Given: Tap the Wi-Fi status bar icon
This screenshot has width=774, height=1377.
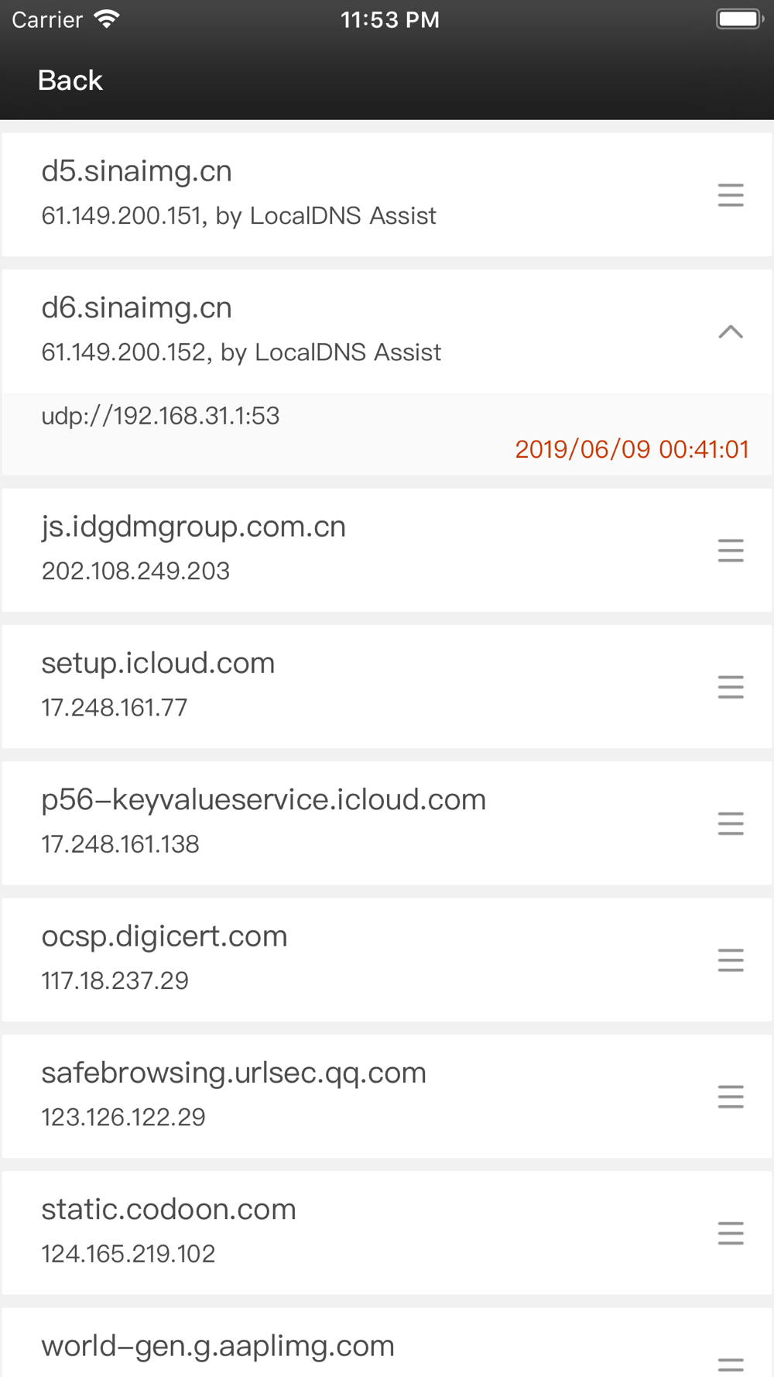Looking at the screenshot, I should point(106,19).
